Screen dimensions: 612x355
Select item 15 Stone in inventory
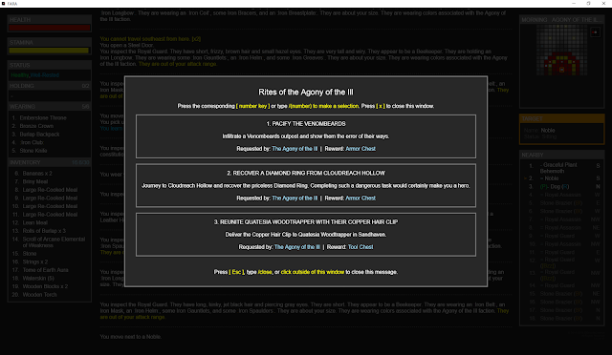(30, 253)
